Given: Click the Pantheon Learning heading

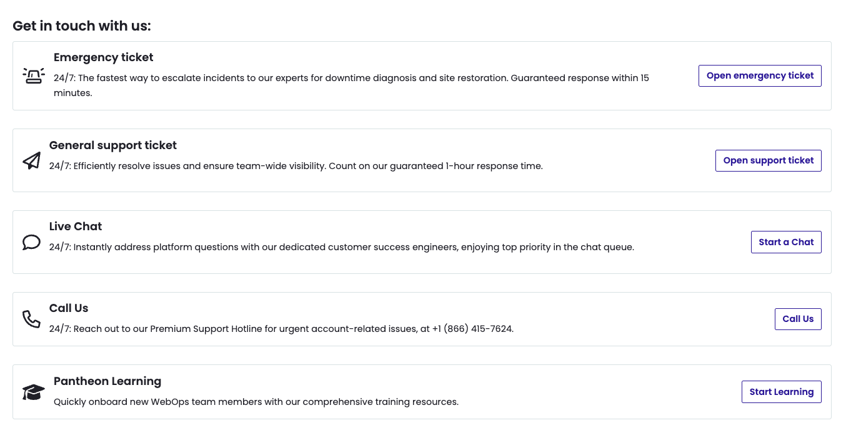Looking at the screenshot, I should pyautogui.click(x=107, y=381).
